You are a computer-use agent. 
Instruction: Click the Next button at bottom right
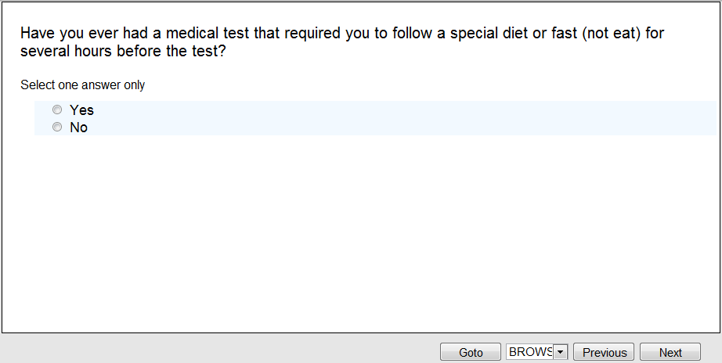coord(670,352)
